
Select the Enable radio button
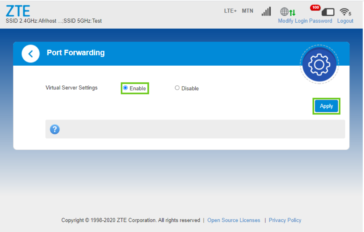pos(125,88)
